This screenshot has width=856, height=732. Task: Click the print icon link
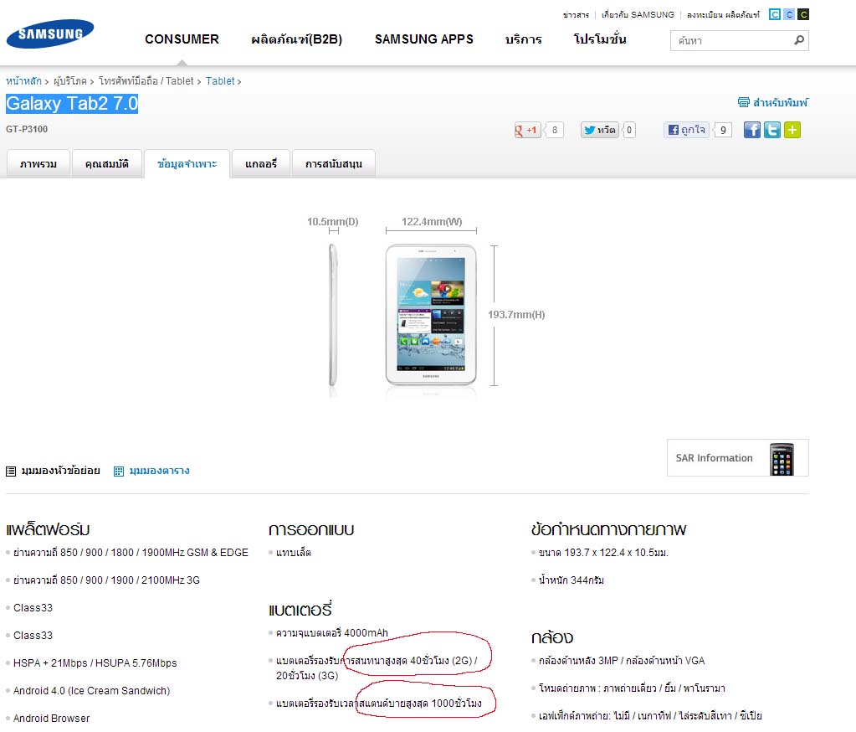(x=743, y=102)
